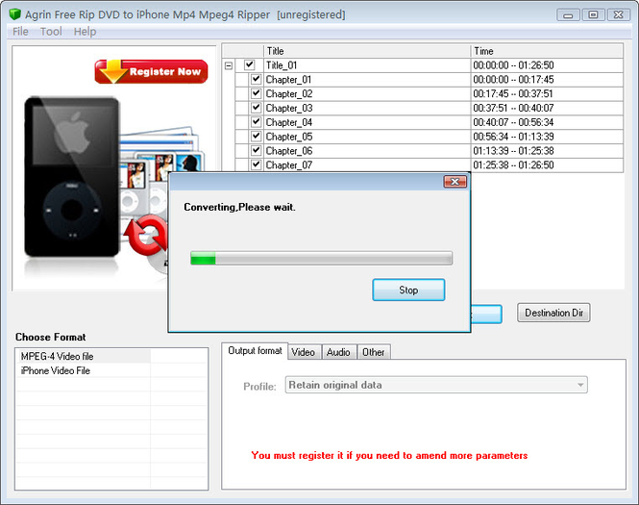Select the 'Chapter_04' row label

coord(289,122)
